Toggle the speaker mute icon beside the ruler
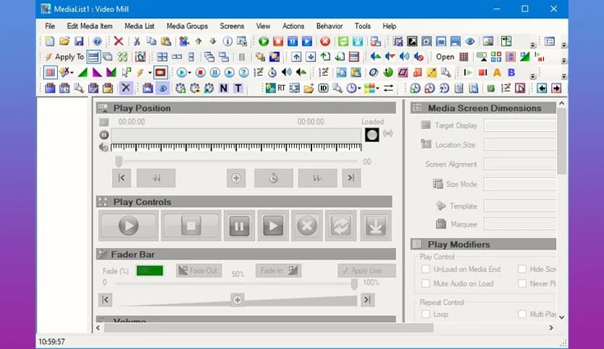Viewport: 604px width, 349px height. tap(103, 147)
